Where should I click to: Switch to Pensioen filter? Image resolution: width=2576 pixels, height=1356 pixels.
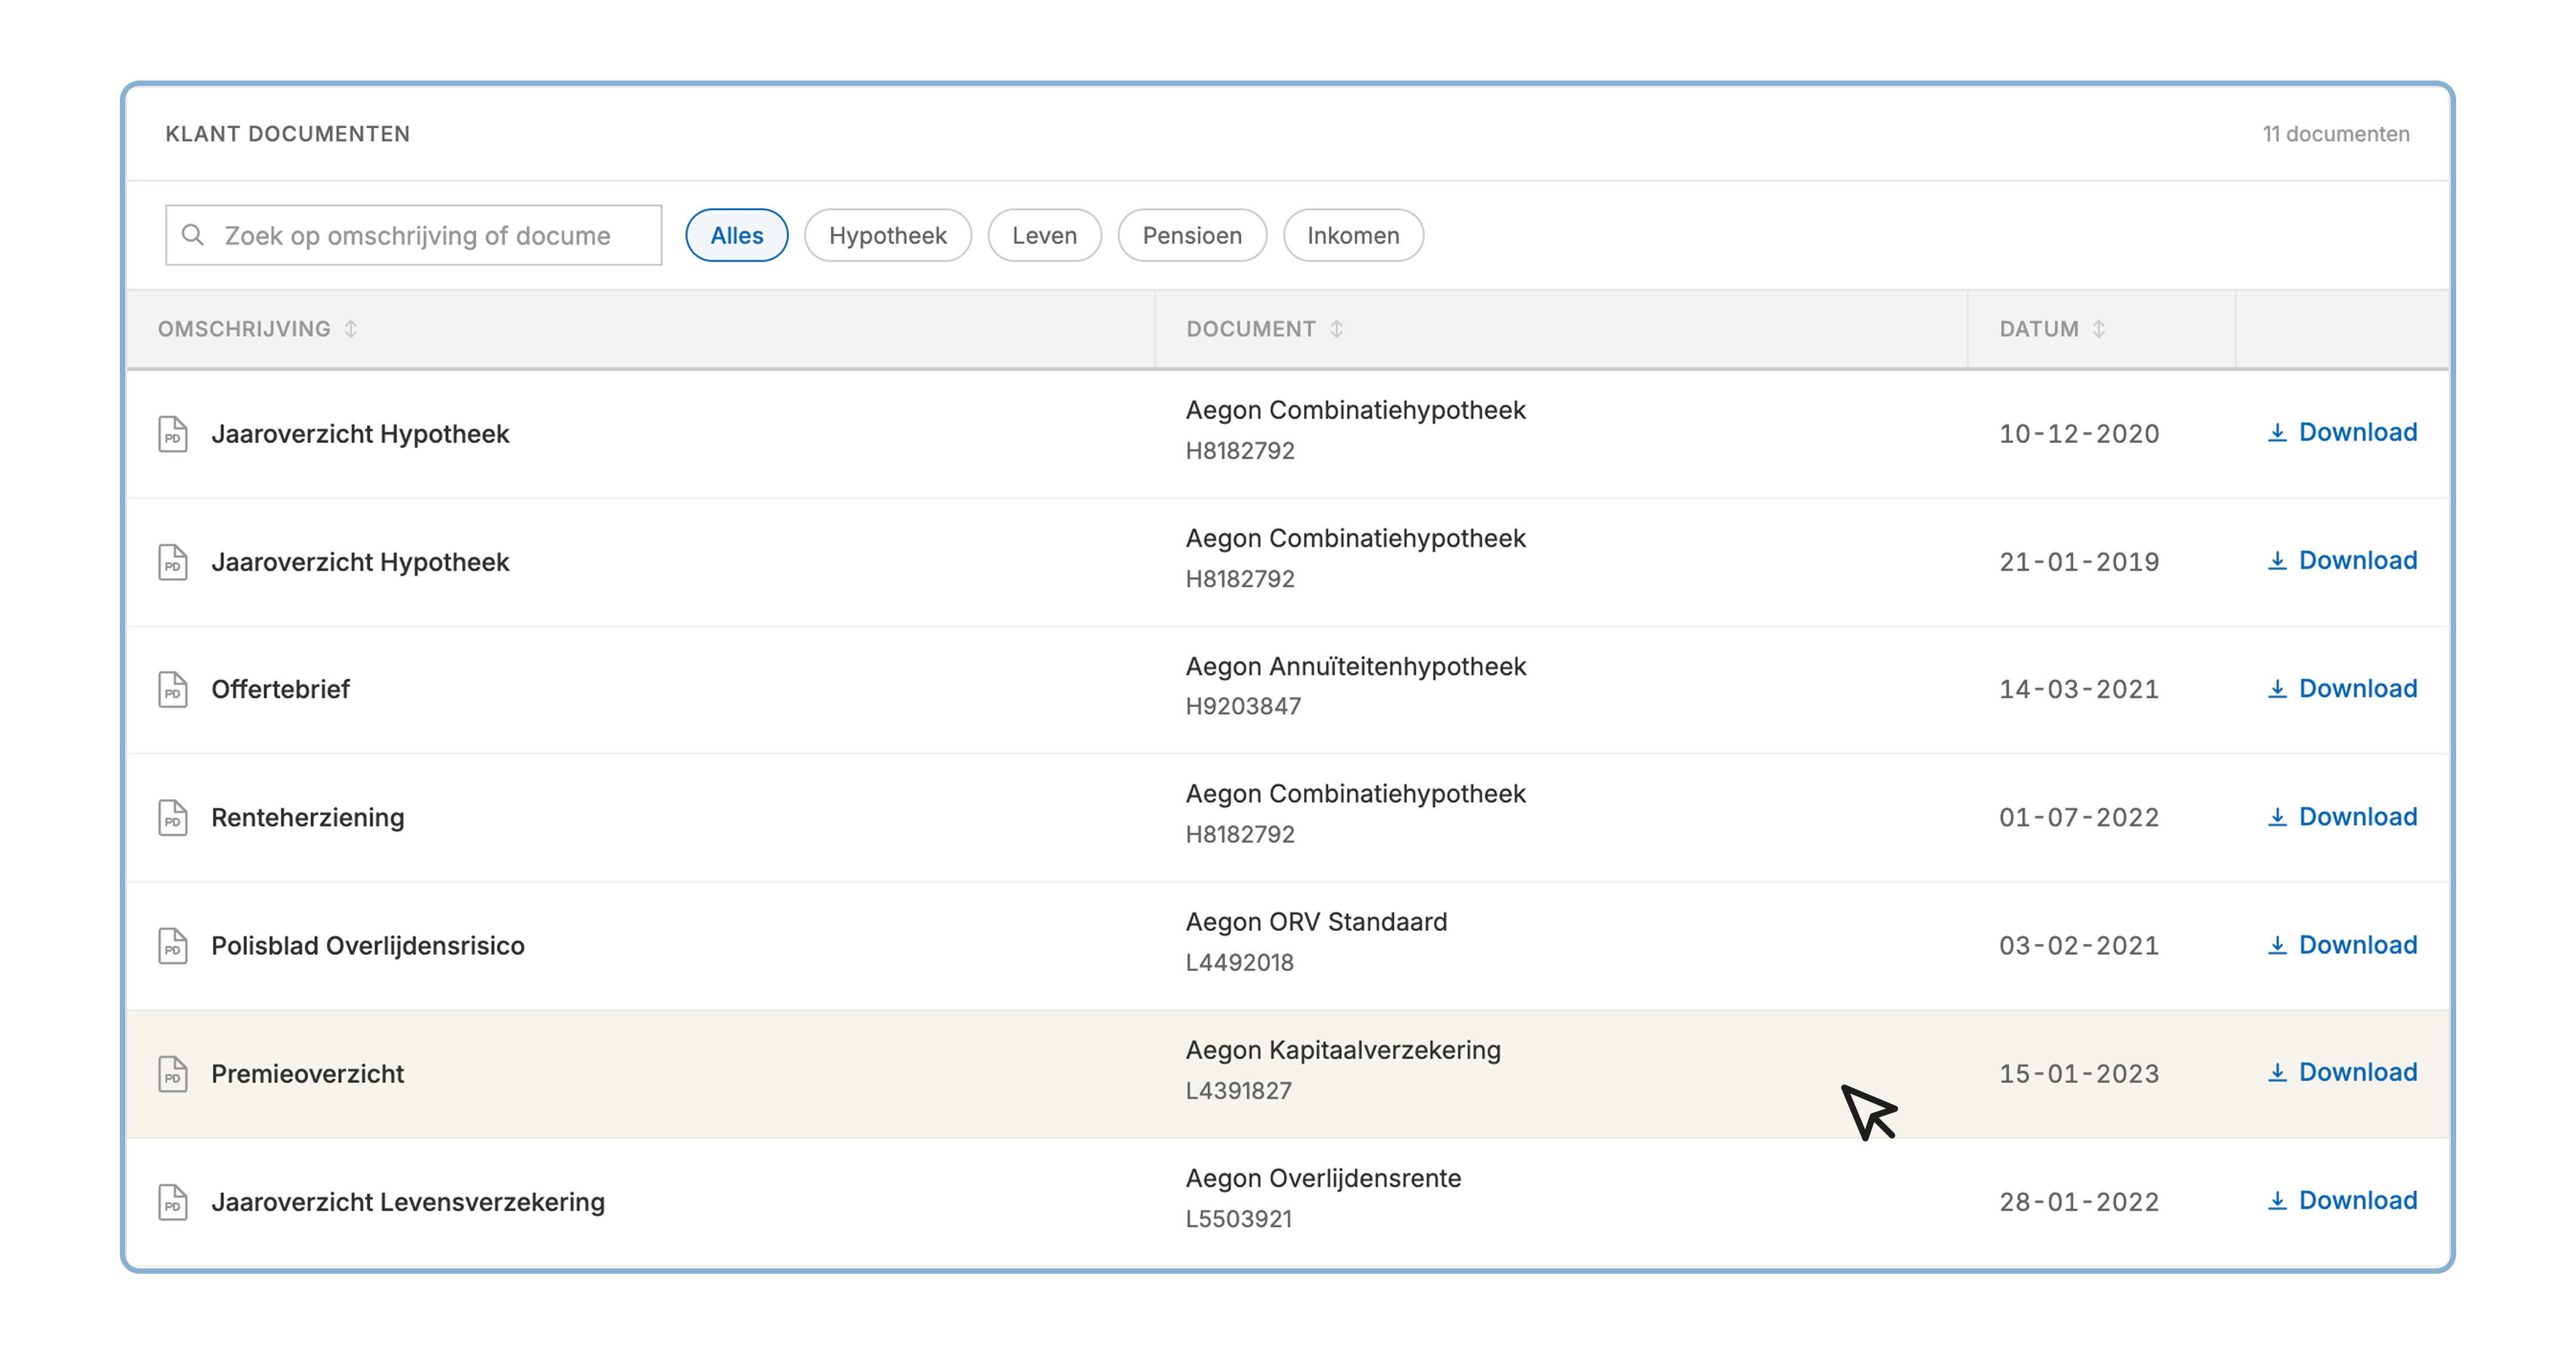pos(1192,235)
